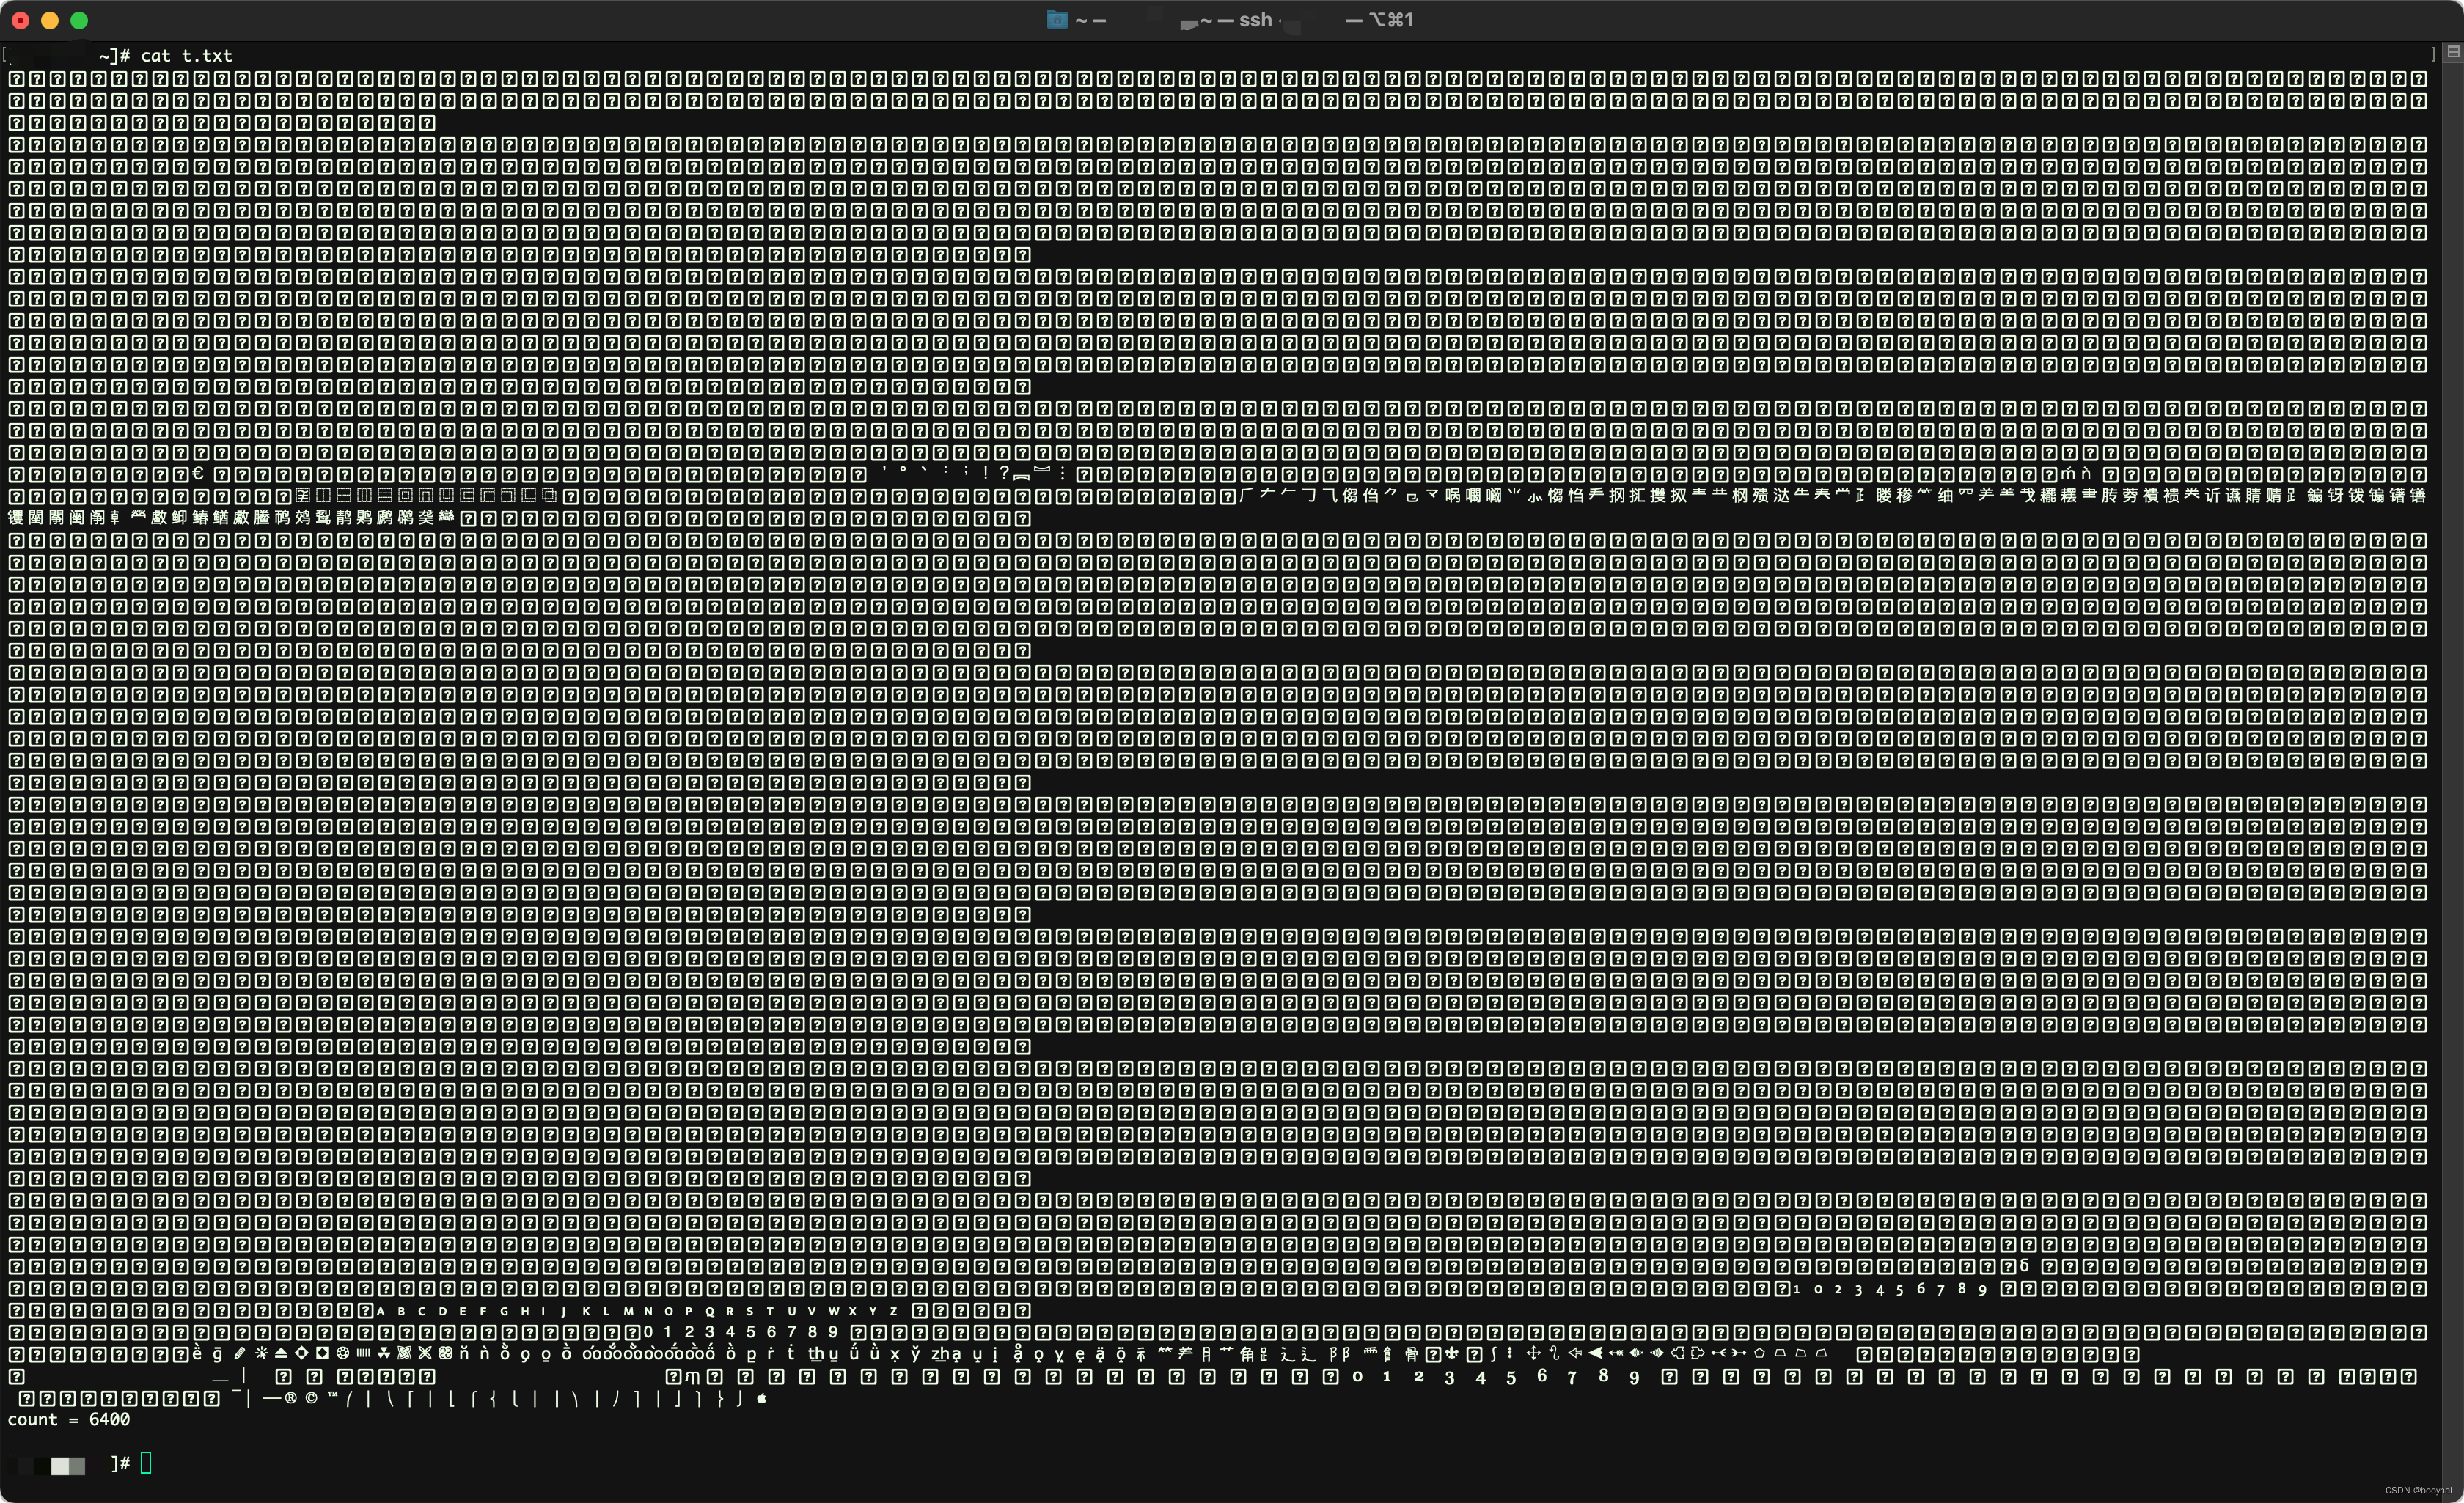Image resolution: width=2464 pixels, height=1503 pixels.
Task: Click the green cursor at the prompt
Action: pyautogui.click(x=146, y=1463)
